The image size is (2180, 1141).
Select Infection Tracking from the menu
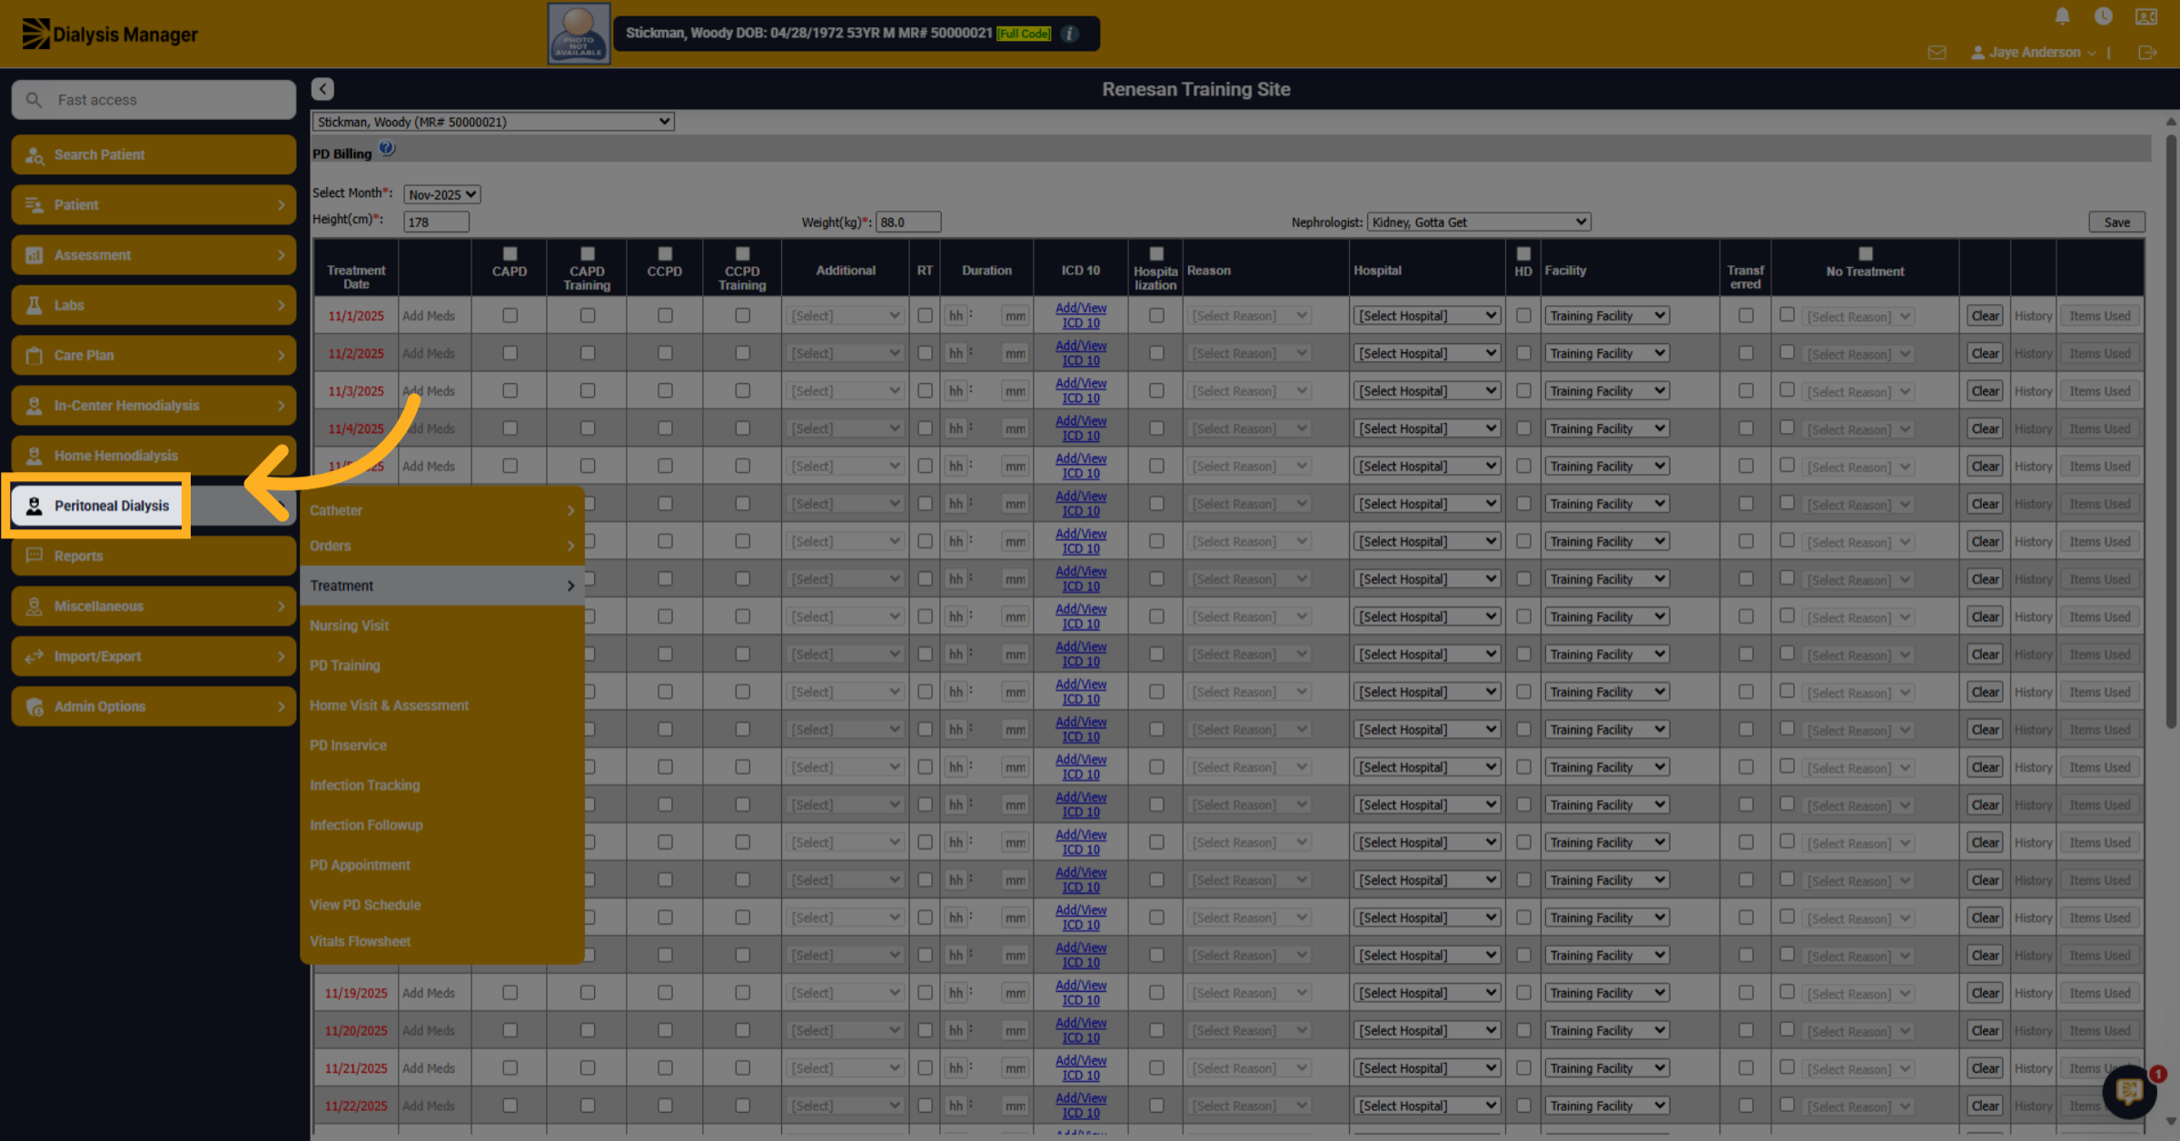[364, 785]
